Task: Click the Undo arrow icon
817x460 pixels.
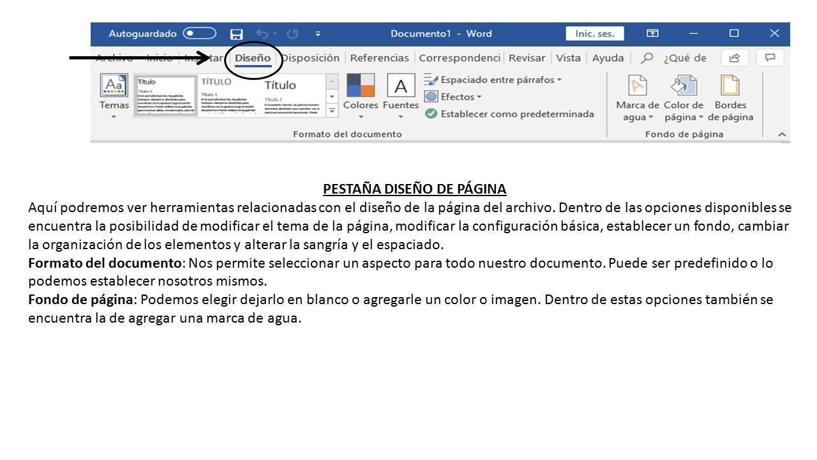Action: click(262, 34)
